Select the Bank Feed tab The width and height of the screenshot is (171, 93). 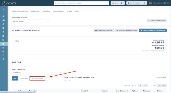tap(35, 11)
